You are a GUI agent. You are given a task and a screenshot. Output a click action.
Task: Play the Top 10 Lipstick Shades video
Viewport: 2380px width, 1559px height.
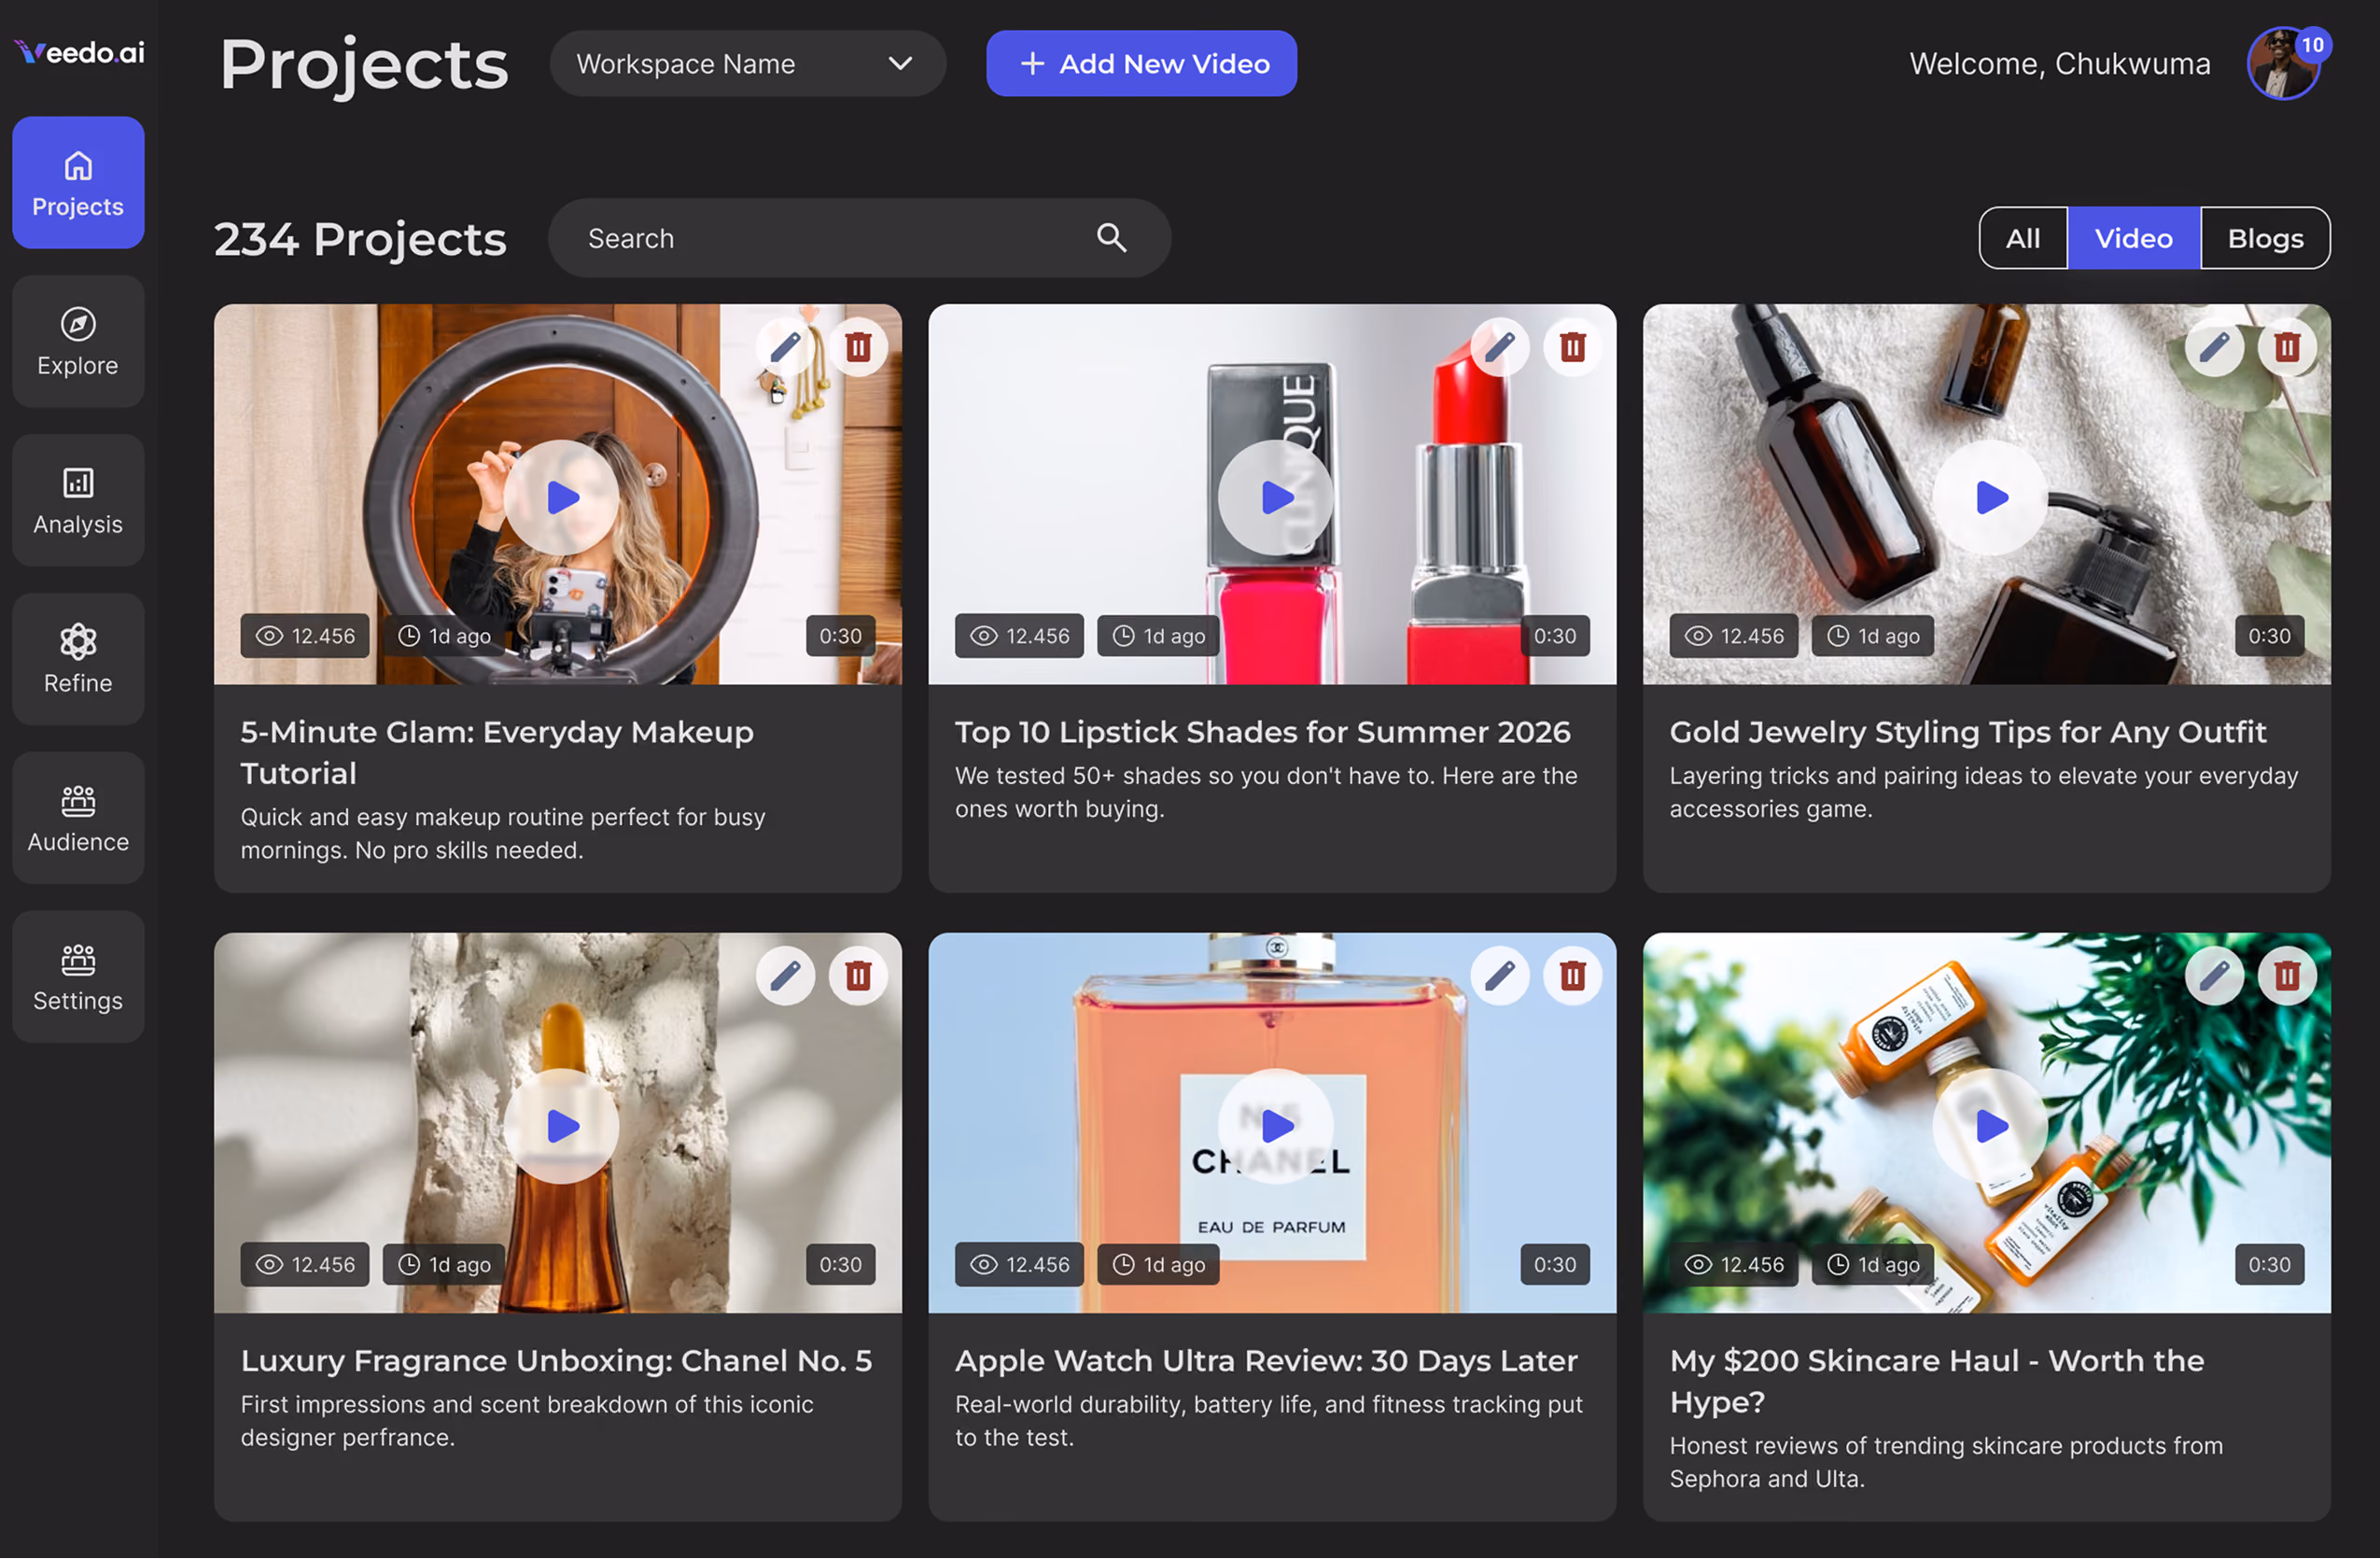tap(1276, 498)
